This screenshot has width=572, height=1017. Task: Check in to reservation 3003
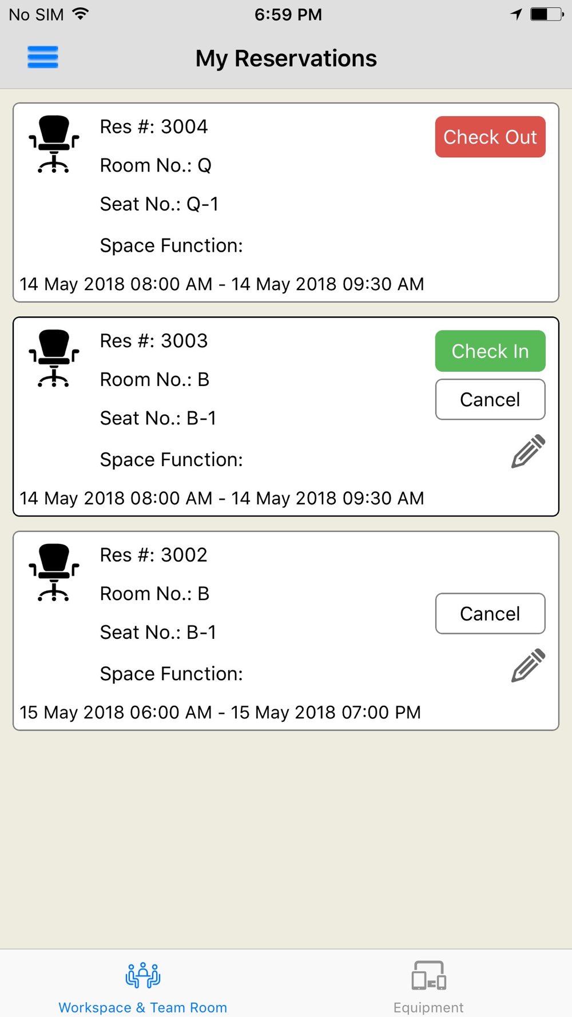click(x=490, y=351)
